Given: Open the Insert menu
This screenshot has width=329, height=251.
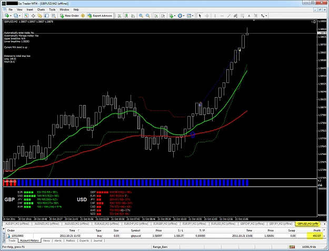Looking at the screenshot, I should click(30, 9).
